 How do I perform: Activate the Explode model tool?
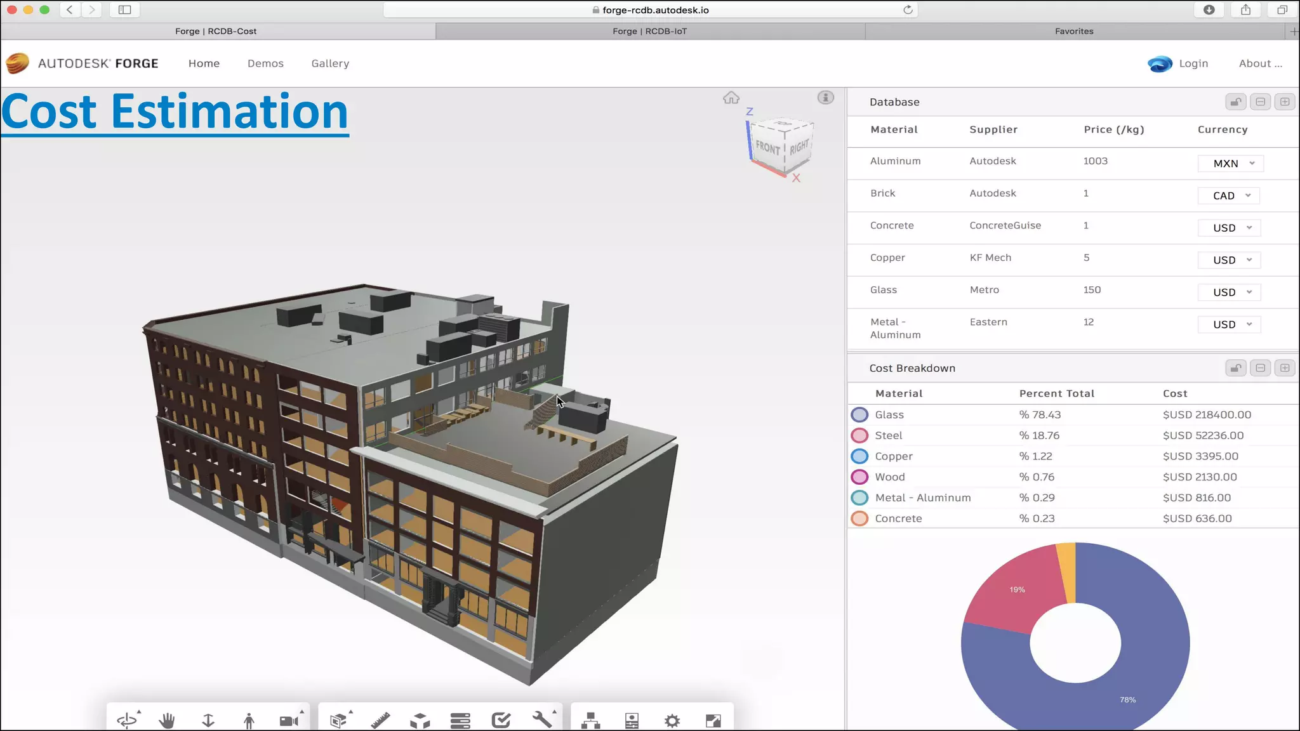tap(420, 720)
